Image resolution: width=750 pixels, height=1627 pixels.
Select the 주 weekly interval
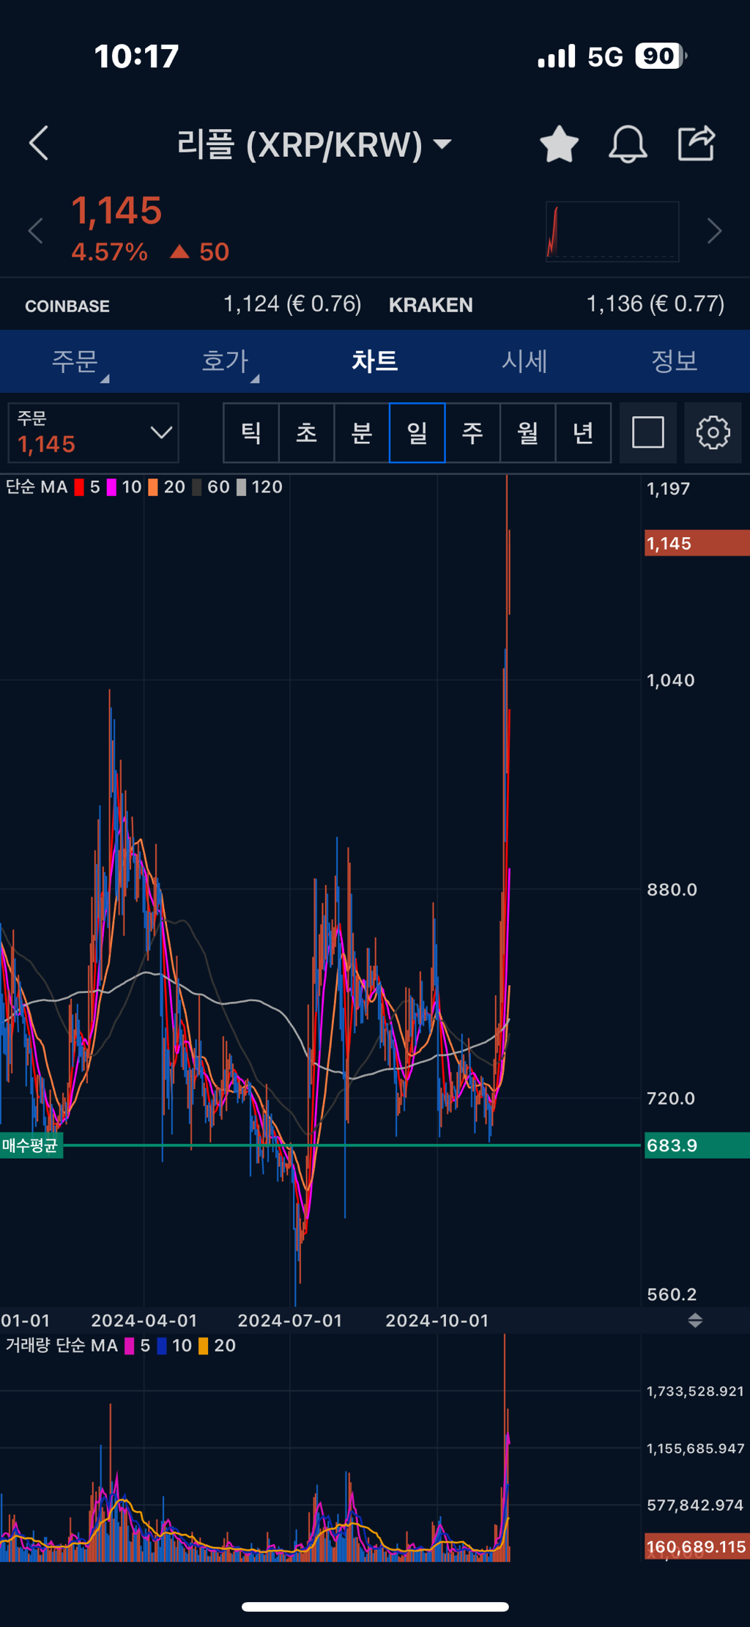click(x=472, y=432)
